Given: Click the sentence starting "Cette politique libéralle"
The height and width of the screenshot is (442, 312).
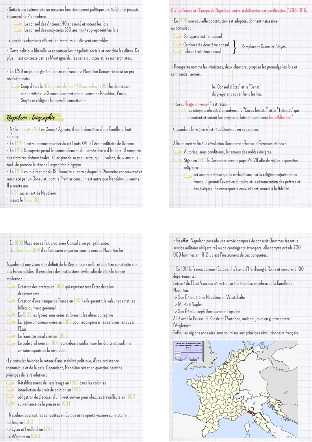Looking at the screenshot, I should pos(73,54).
